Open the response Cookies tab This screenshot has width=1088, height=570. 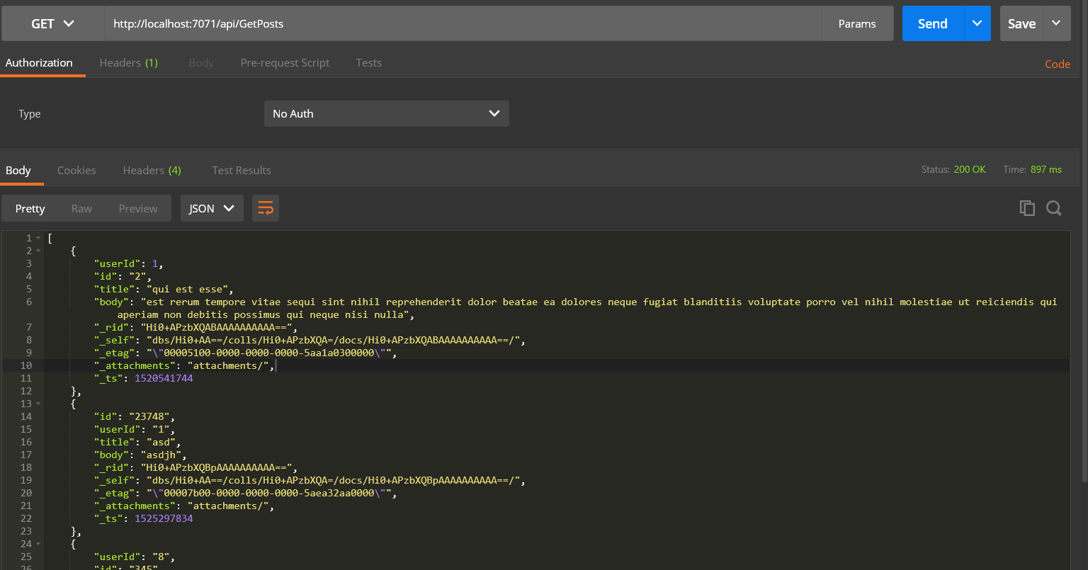[x=76, y=170]
